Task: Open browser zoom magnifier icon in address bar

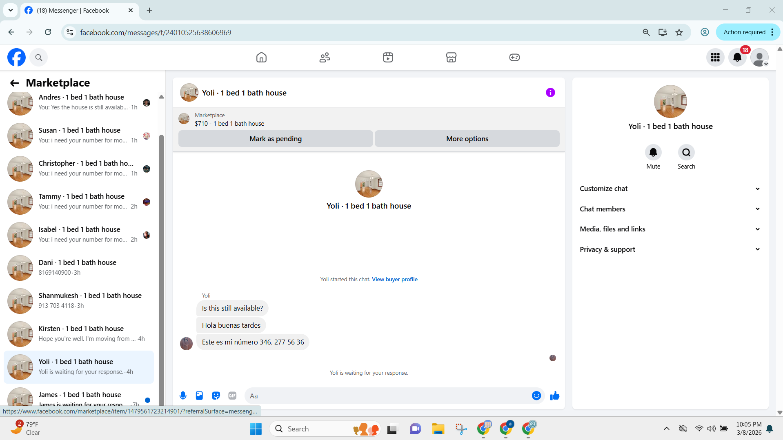Action: point(646,32)
